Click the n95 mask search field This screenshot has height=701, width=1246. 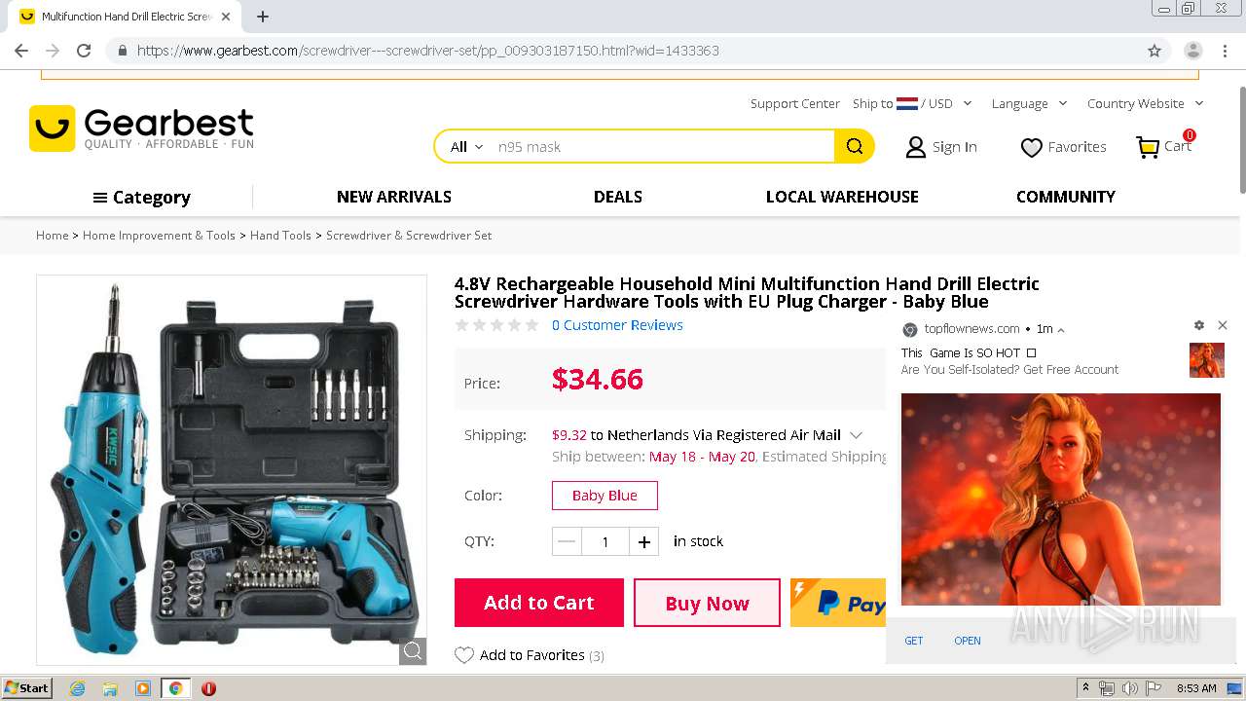pos(662,147)
